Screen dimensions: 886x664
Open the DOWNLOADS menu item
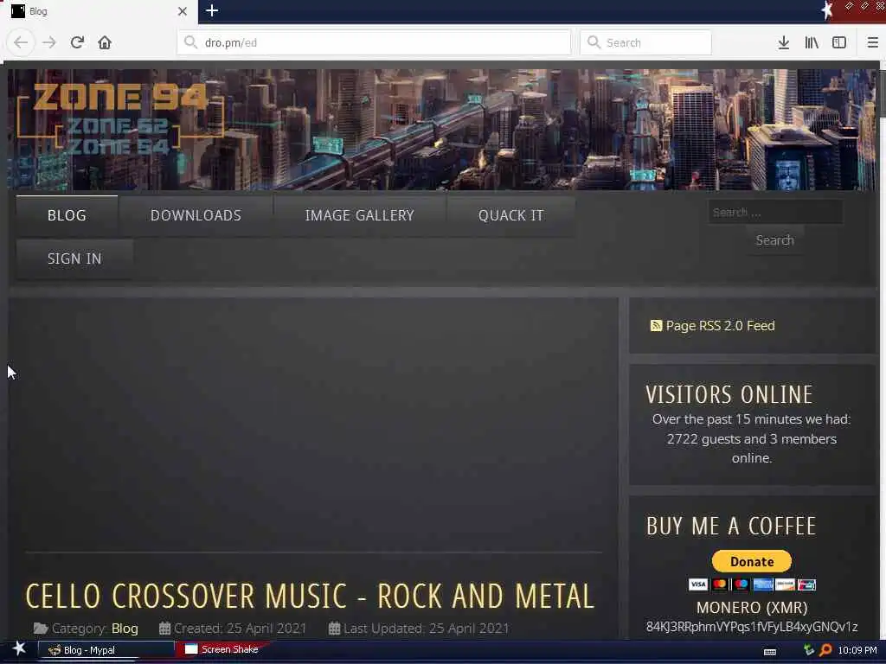point(196,215)
